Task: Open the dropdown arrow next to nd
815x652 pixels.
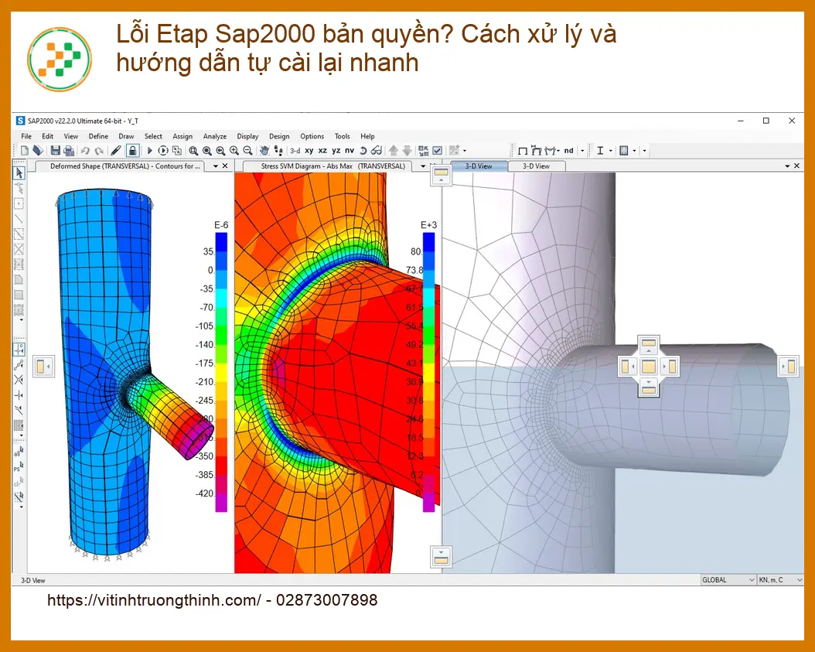Action: pos(582,151)
